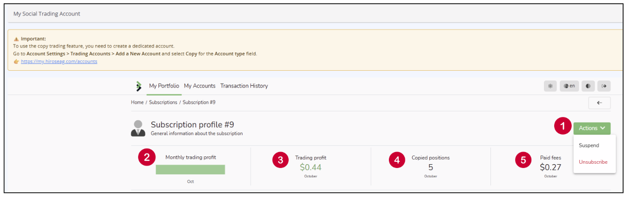Open the Actions dropdown
This screenshot has height=200, width=629.
point(592,128)
